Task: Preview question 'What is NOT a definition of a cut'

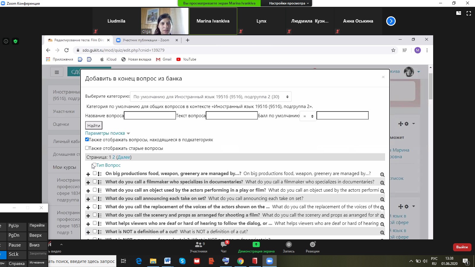Action: (x=382, y=233)
